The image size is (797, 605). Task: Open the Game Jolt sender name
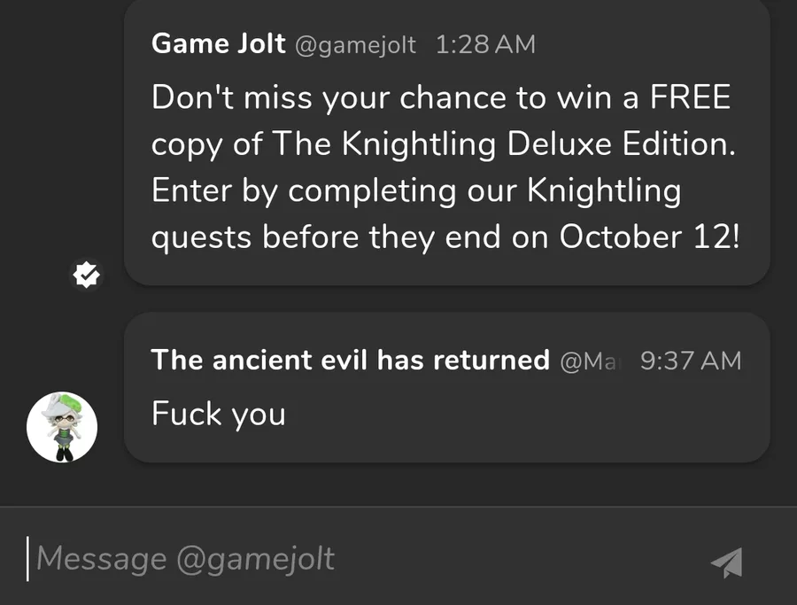218,44
